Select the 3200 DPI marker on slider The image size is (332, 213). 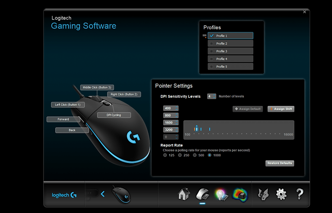click(210, 129)
